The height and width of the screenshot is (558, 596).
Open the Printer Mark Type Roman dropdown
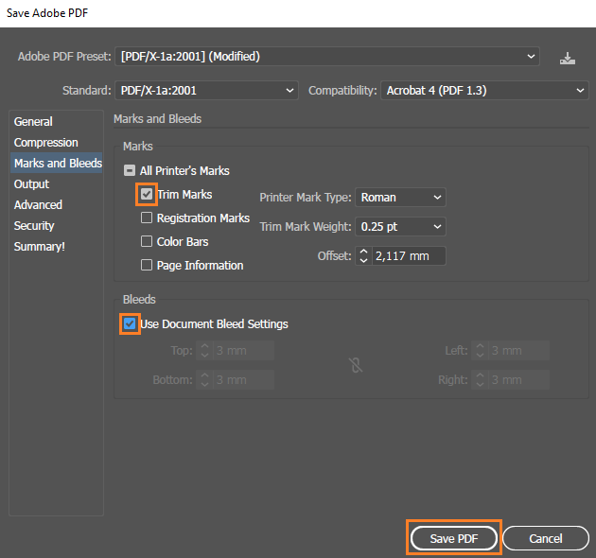400,198
